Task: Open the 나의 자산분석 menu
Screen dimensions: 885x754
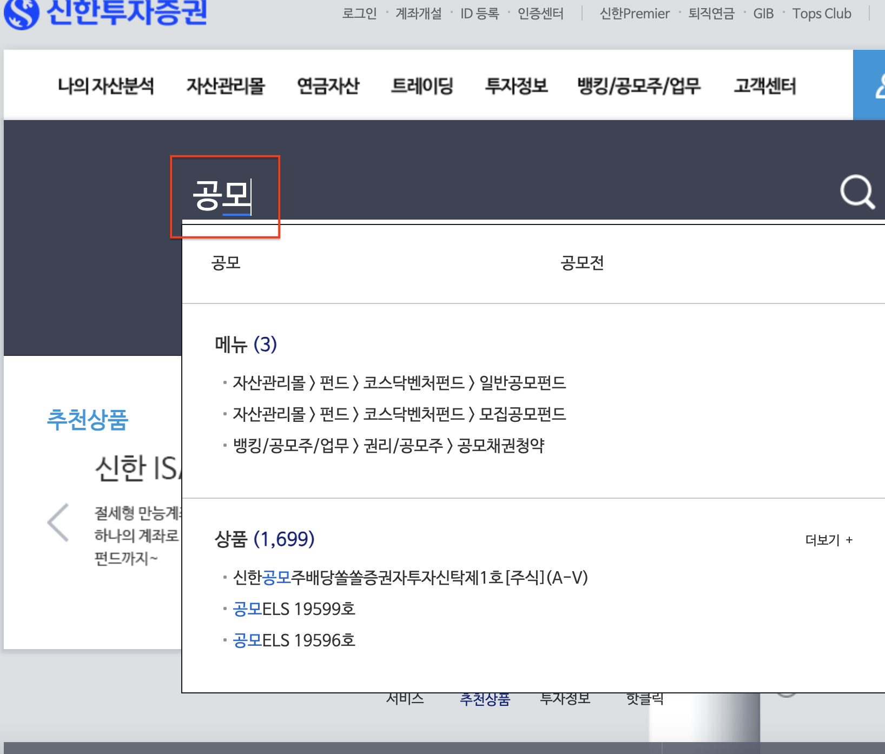Action: pyautogui.click(x=106, y=86)
